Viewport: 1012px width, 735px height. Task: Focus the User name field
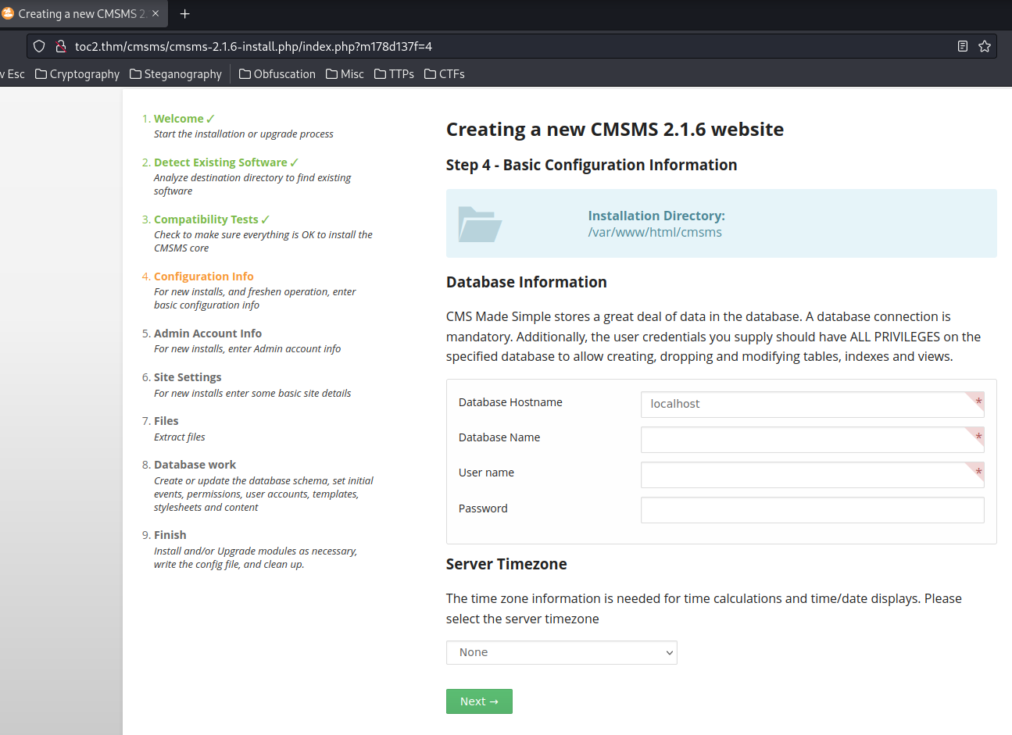pos(812,475)
